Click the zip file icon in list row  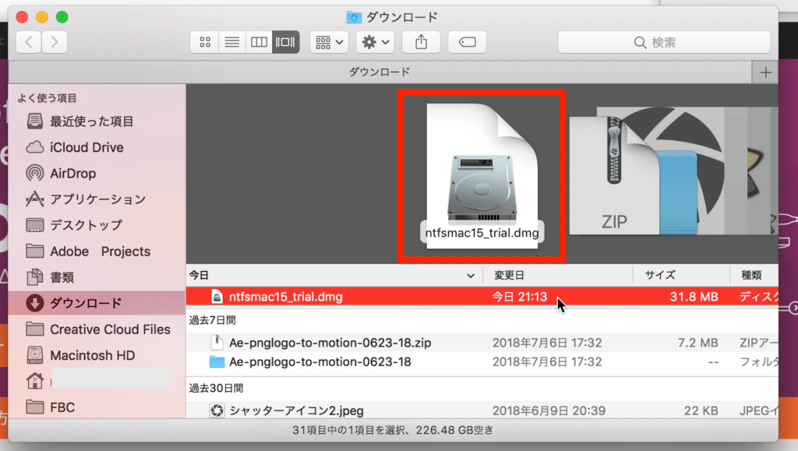[217, 343]
